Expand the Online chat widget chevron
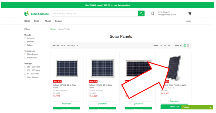Screen dimensions: 216x113 [x=210, y=107]
